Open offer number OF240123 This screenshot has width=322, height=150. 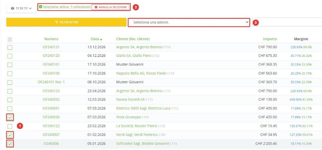(51, 91)
